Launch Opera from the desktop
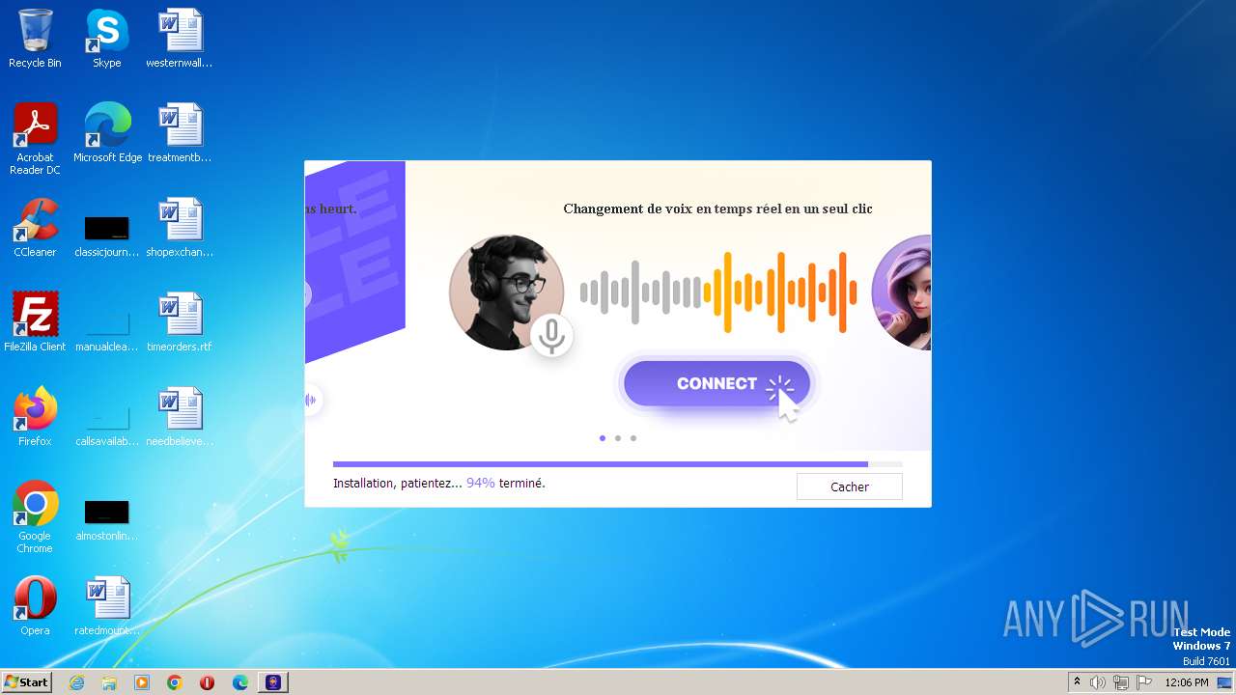The image size is (1236, 695). coord(35,606)
